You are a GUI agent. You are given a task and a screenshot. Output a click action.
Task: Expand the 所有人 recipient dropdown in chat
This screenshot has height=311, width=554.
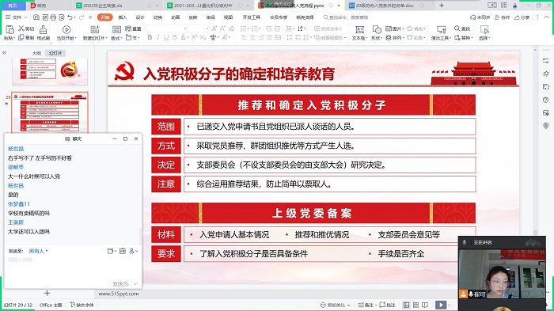pos(38,251)
